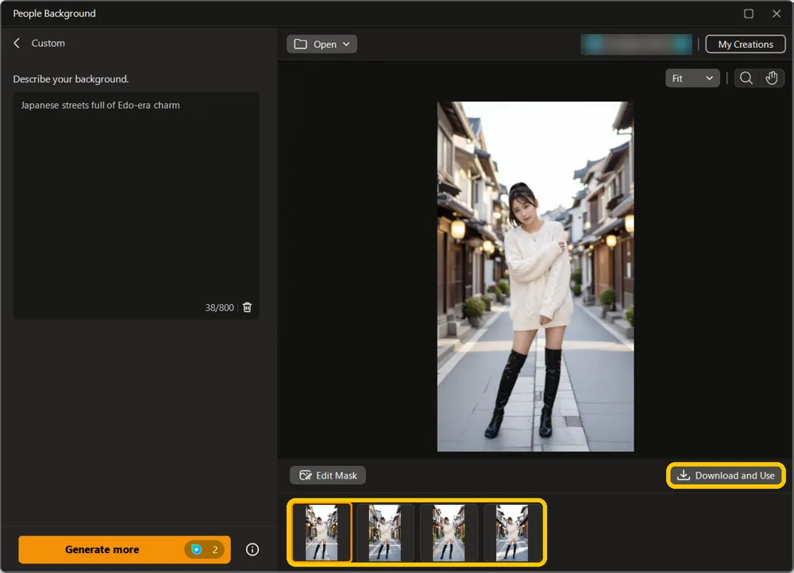Click the 38/800 character counter

[219, 308]
